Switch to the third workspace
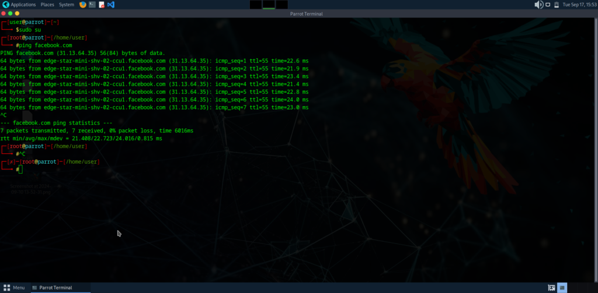 coord(281,5)
